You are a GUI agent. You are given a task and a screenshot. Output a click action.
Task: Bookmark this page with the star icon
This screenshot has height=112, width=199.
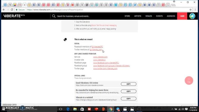(190, 10)
